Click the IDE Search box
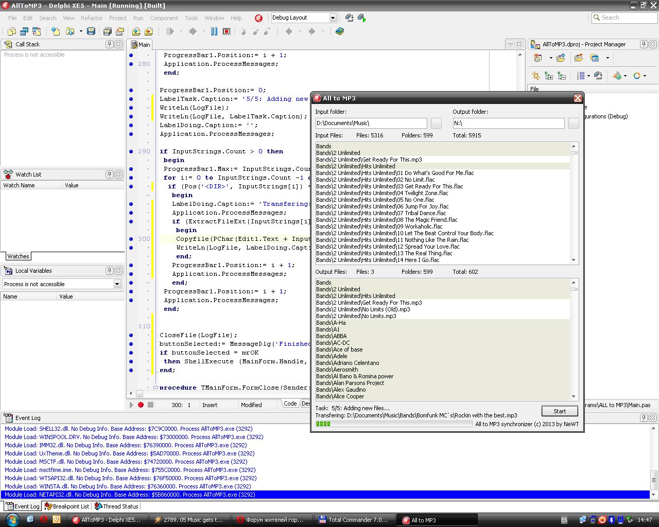This screenshot has width=659, height=527. pos(623,17)
